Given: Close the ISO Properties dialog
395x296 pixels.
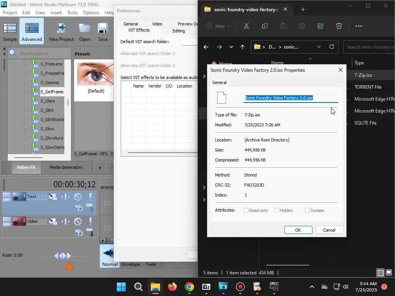Looking at the screenshot, I should pos(341,70).
